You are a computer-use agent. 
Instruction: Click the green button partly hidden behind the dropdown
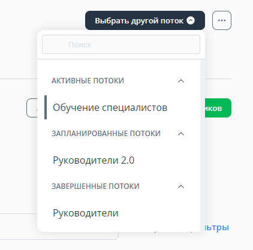(x=218, y=108)
